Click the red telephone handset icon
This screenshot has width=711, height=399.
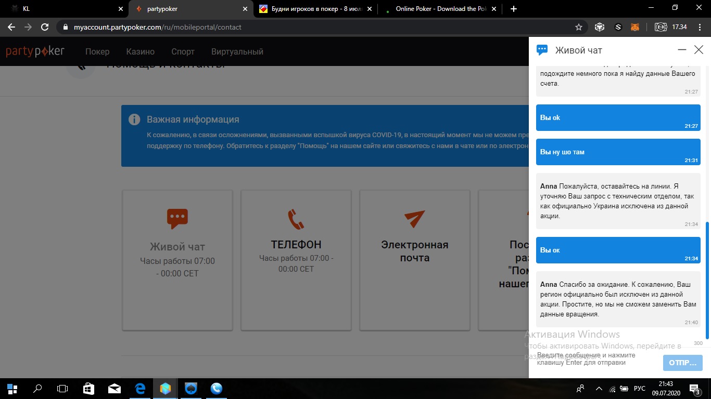296,219
